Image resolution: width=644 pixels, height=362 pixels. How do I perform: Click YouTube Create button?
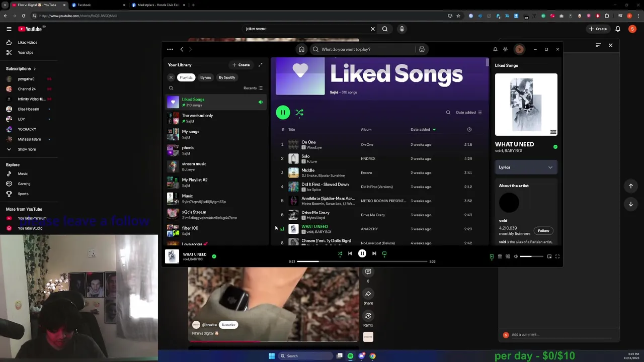point(598,29)
